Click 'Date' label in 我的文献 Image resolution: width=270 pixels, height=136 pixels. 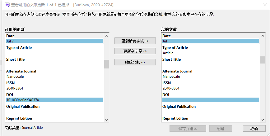pyautogui.click(x=166, y=36)
